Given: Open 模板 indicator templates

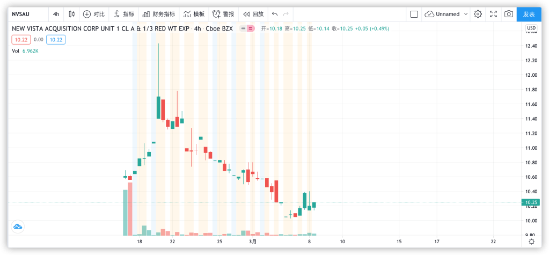Looking at the screenshot, I should click(194, 14).
